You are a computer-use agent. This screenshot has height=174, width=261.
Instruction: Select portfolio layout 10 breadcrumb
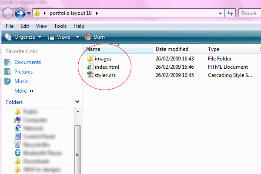point(70,13)
